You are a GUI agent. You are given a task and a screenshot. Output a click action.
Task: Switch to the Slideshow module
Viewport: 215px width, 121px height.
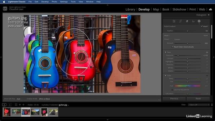pos(179,9)
